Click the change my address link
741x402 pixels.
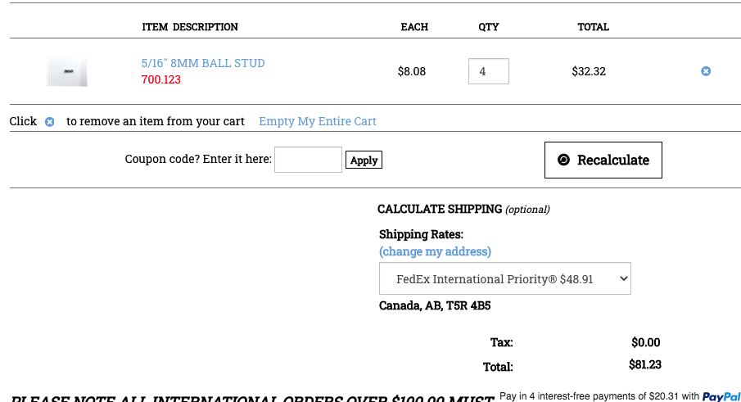click(435, 251)
